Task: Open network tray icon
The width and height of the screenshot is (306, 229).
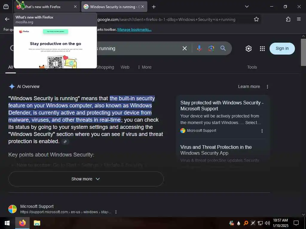Action: (x=260, y=223)
